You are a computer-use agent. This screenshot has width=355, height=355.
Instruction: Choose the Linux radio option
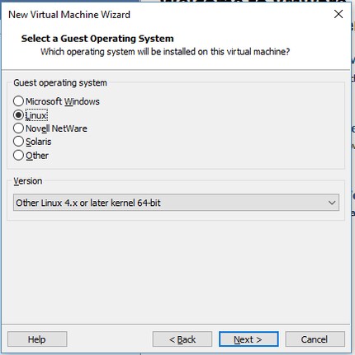point(18,115)
